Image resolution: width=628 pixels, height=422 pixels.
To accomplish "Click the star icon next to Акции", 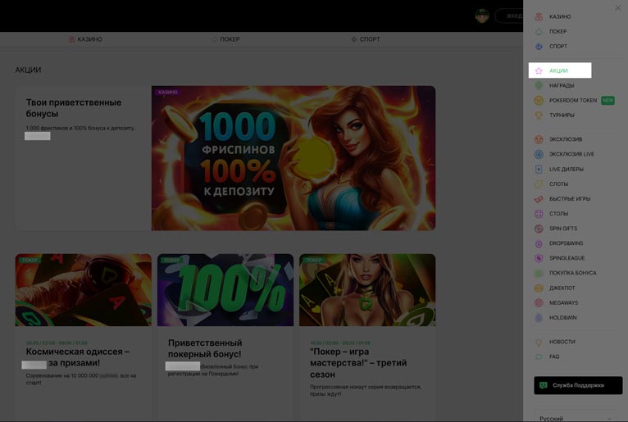I will tap(539, 71).
